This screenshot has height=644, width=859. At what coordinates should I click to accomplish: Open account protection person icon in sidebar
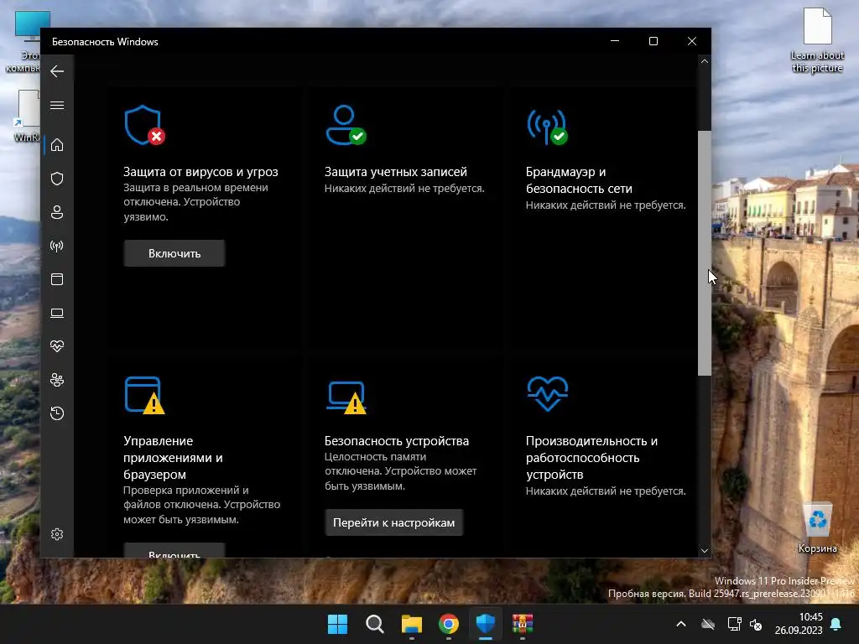[x=57, y=212]
